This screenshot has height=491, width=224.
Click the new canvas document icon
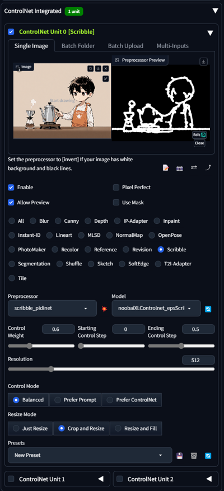(166, 168)
